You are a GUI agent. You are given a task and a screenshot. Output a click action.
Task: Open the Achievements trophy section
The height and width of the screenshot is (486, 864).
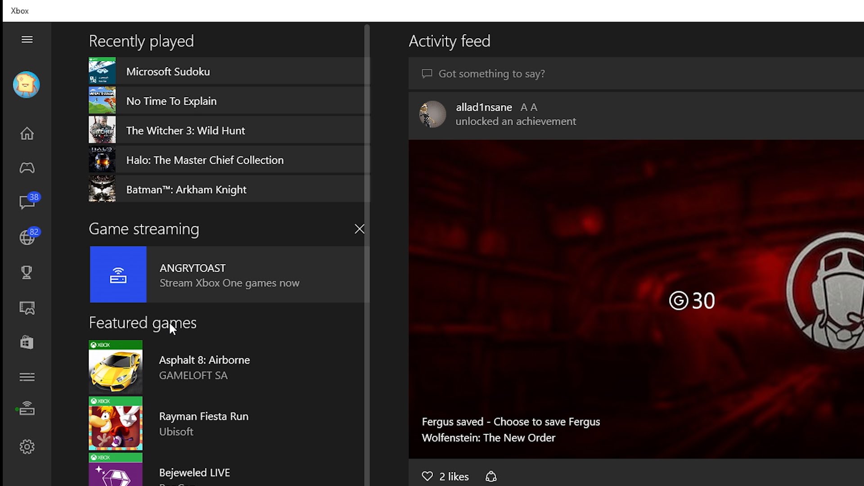coord(27,272)
